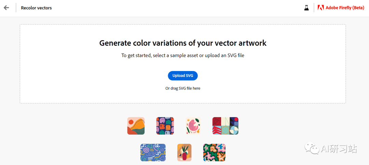This screenshot has width=369, height=165.
Task: Open the beaker experiments icon
Action: click(x=306, y=8)
